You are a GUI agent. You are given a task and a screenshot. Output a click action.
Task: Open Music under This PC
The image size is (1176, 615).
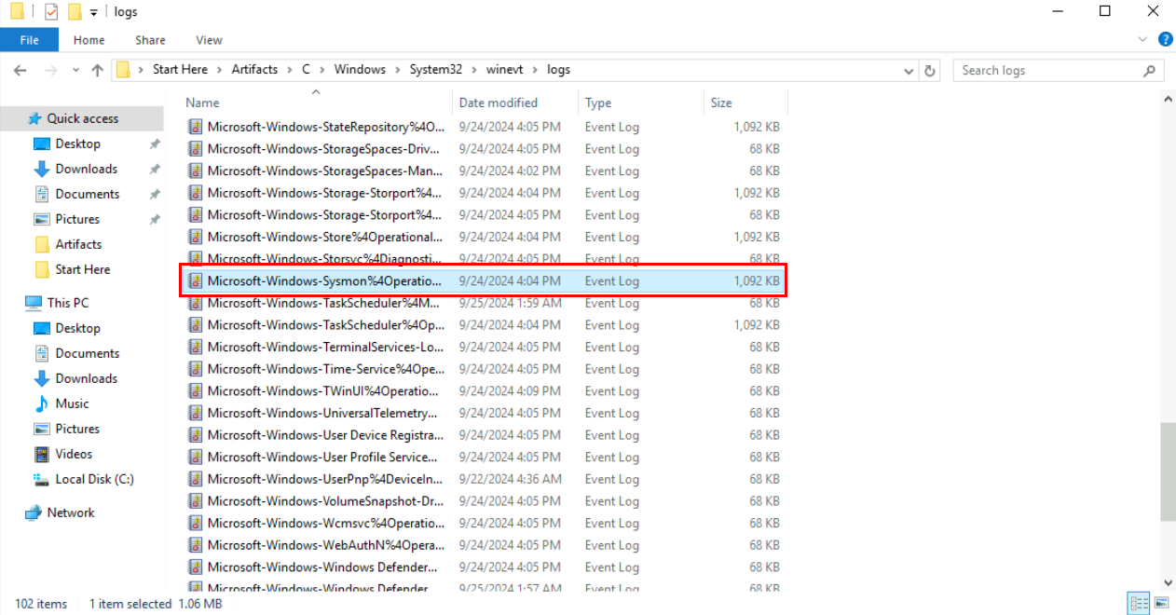point(72,403)
